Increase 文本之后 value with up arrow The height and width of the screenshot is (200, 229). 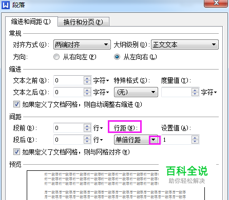coord(87,91)
